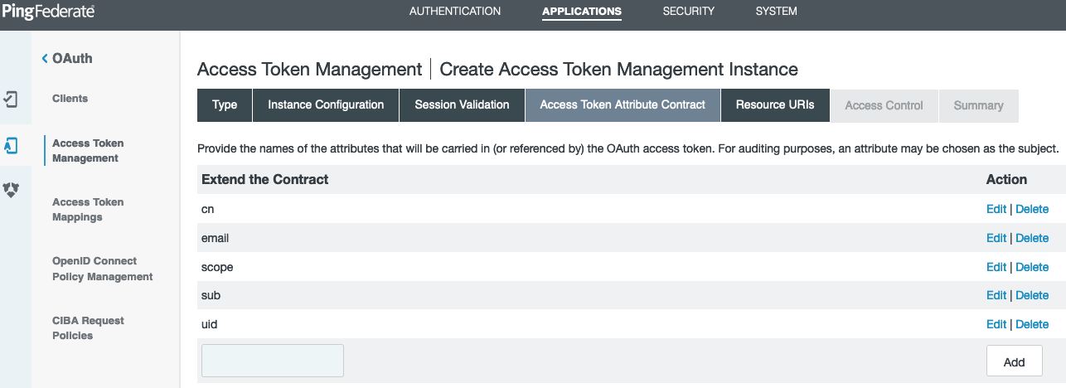This screenshot has height=388, width=1066.
Task: Open Access Token Mappings in sidebar
Action: pyautogui.click(x=88, y=210)
